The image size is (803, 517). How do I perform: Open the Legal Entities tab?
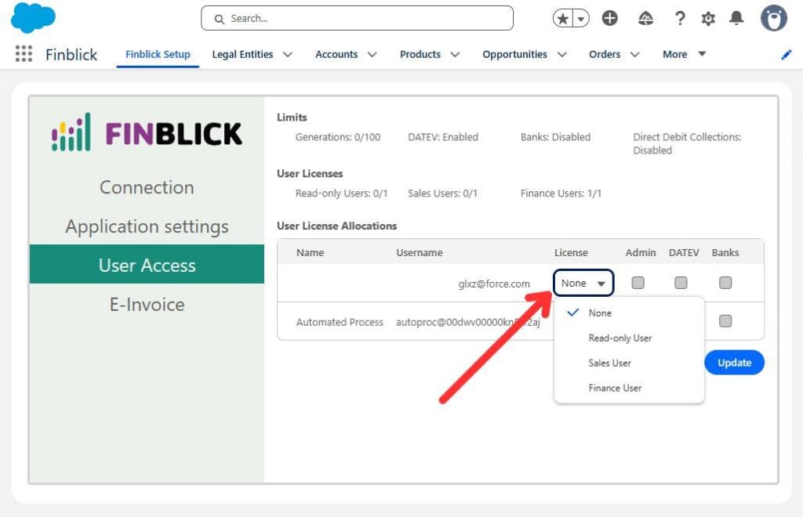[x=242, y=54]
